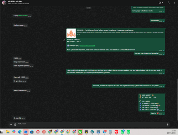Launch the Opera browser from the taskbar
The height and width of the screenshot is (135, 178).
coord(38,132)
